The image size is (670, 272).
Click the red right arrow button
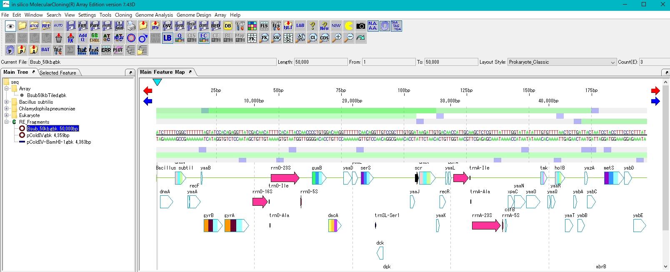coord(655,90)
